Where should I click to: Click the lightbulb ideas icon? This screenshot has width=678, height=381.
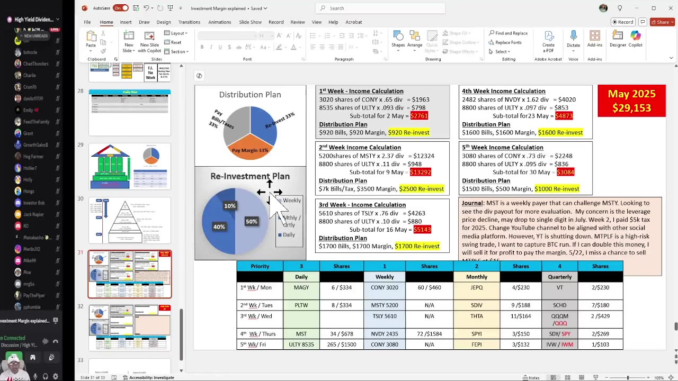(x=620, y=8)
